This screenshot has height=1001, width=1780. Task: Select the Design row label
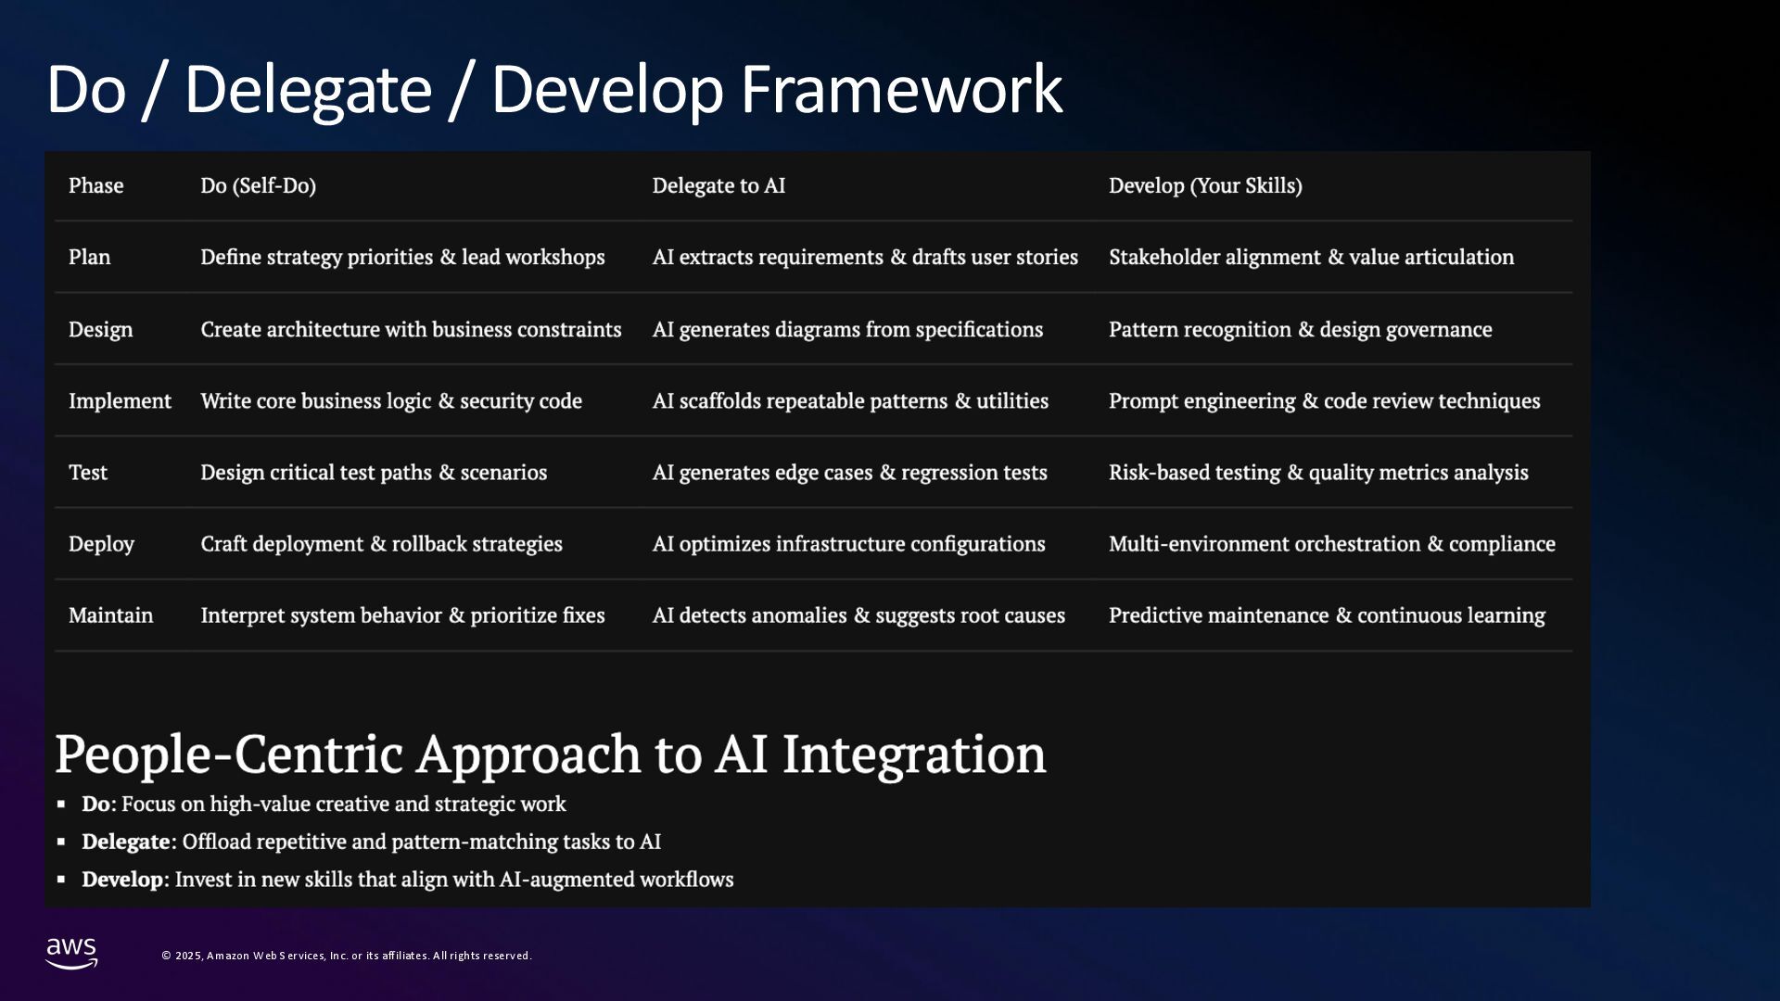tap(100, 329)
